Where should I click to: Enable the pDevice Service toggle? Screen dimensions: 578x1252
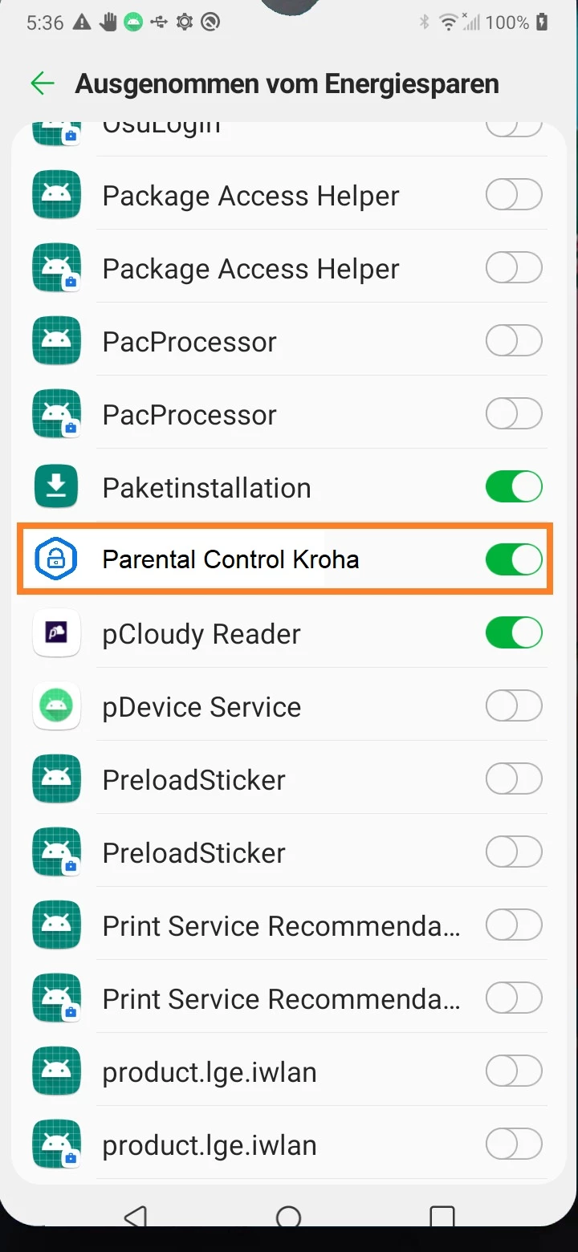click(x=514, y=706)
